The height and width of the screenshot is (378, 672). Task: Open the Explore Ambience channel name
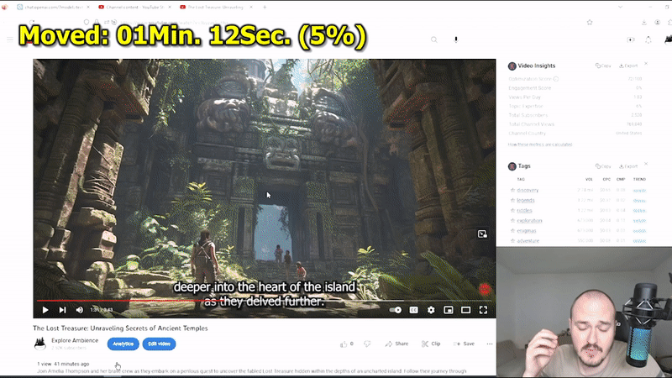tap(75, 340)
